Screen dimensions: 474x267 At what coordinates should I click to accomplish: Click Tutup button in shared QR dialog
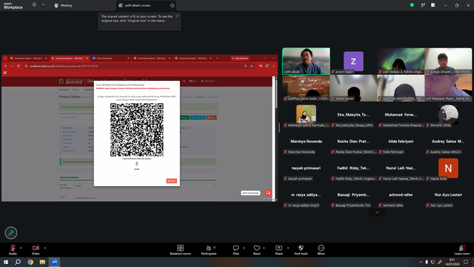coord(171,181)
